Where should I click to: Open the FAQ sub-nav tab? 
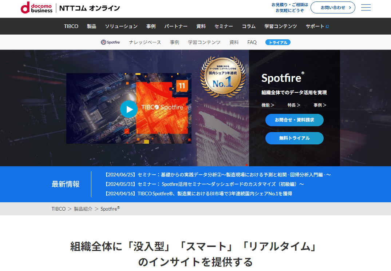[252, 42]
